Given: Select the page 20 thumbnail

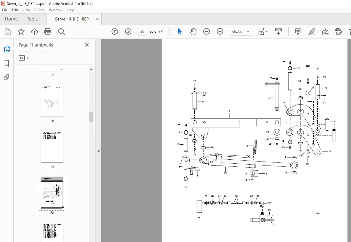Looking at the screenshot, I should pos(52,192).
